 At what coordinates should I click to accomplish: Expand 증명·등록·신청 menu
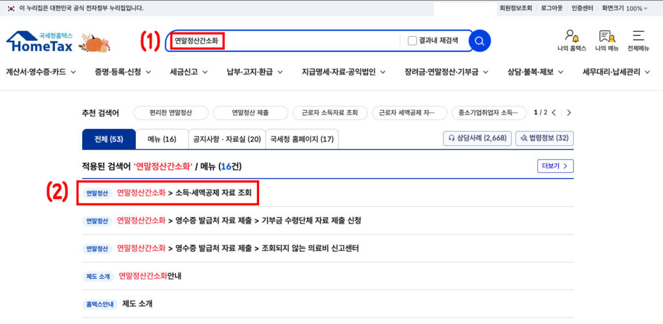(x=123, y=72)
